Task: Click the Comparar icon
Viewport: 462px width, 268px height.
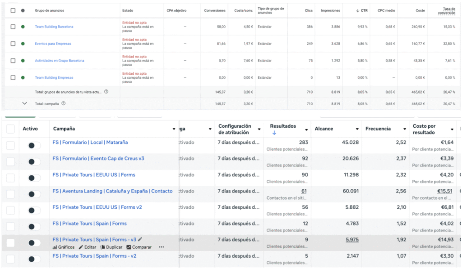Action: click(x=129, y=247)
